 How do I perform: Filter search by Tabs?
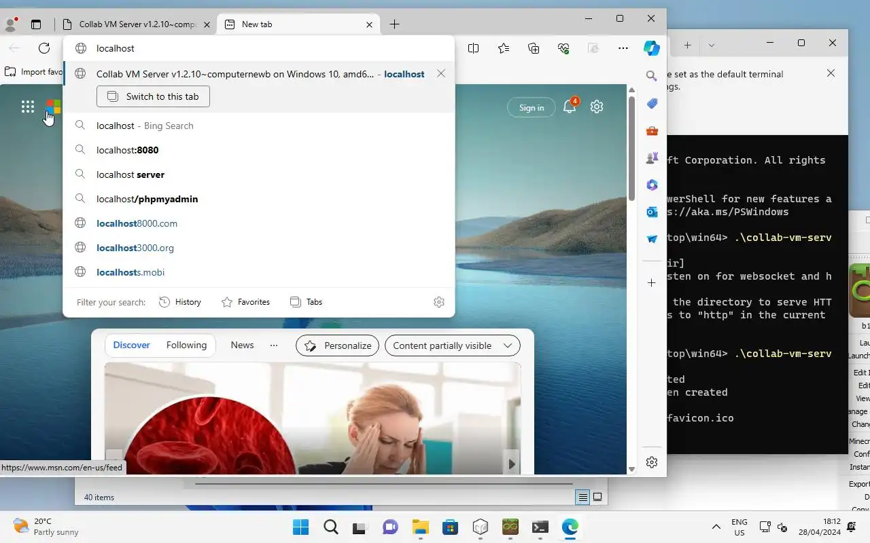[306, 302]
